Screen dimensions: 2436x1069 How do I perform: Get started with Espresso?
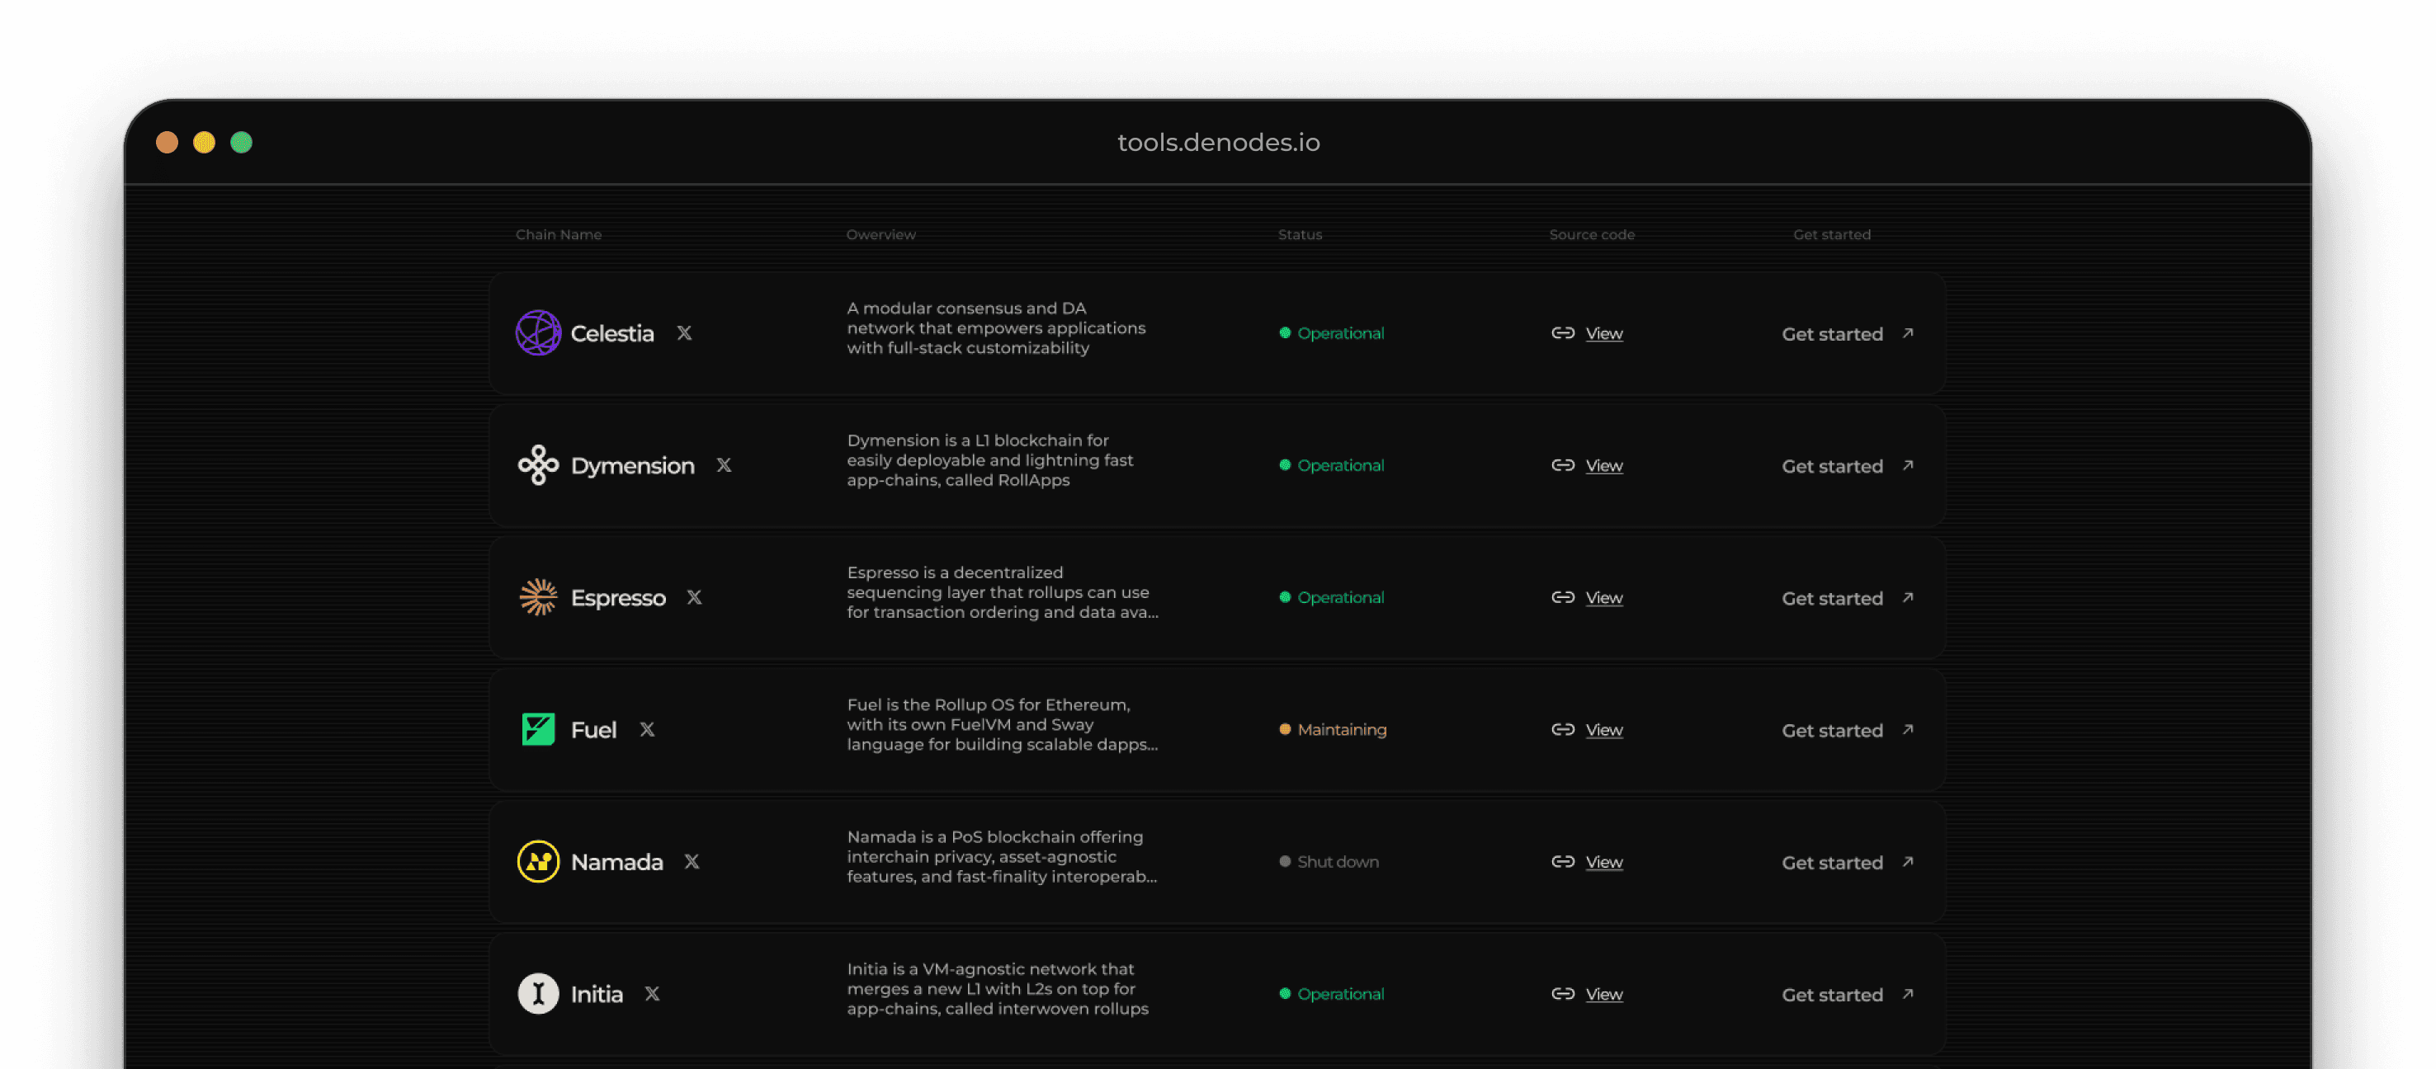1832,598
